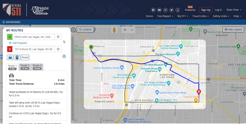Click Las Vegas North Premium Outlets pin

click(x=132, y=86)
